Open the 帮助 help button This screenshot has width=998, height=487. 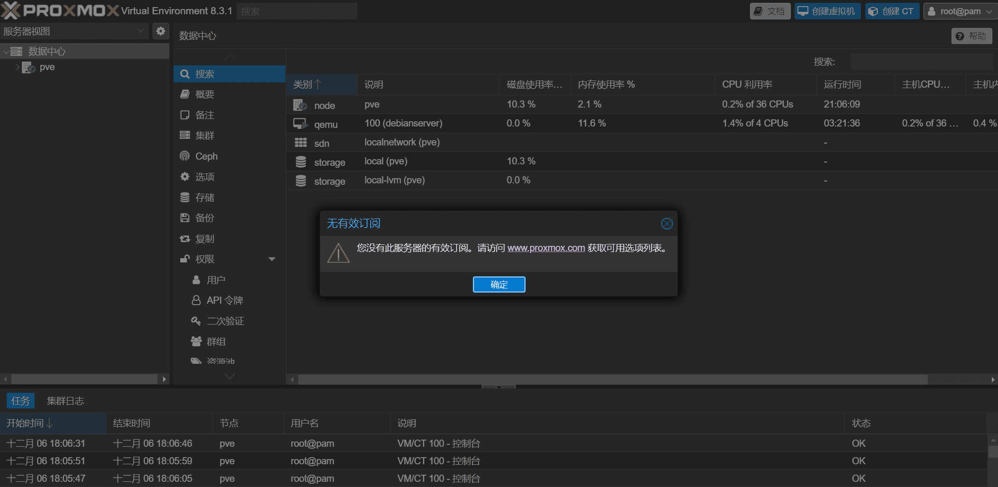pyautogui.click(x=971, y=36)
